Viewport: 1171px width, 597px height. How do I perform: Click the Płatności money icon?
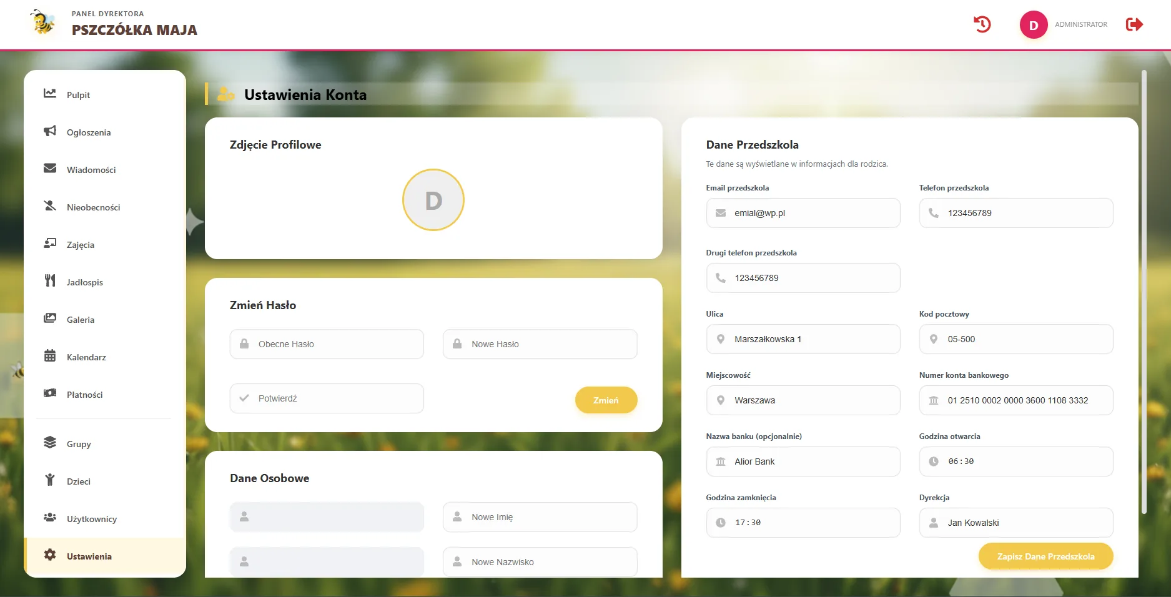point(50,393)
